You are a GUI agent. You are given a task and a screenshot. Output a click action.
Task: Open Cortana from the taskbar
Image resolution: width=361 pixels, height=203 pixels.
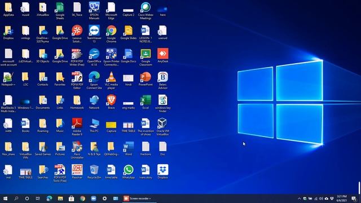[x=27, y=198]
